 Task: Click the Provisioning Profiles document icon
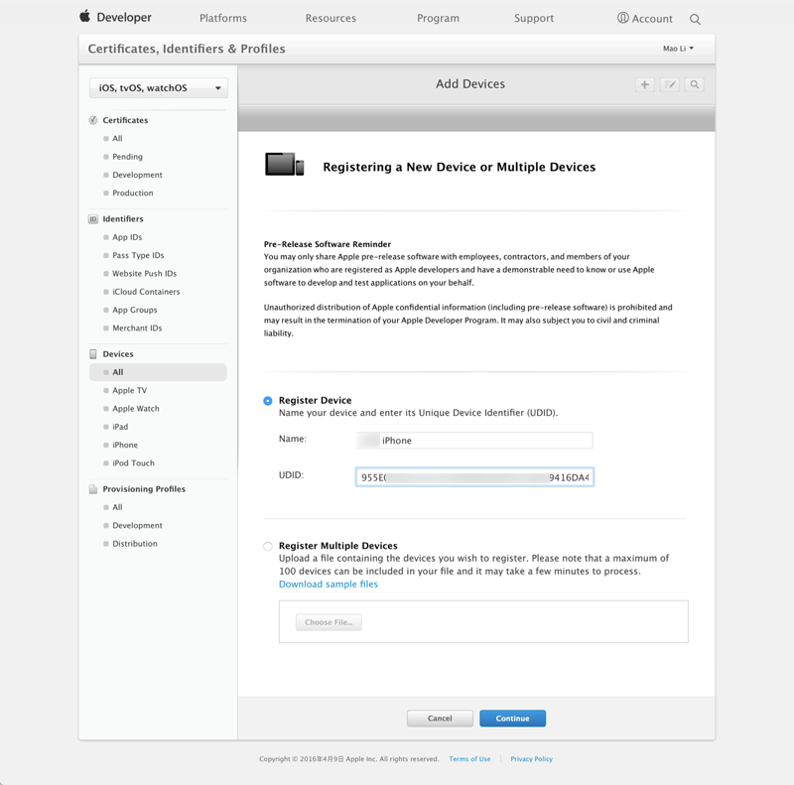click(x=93, y=488)
